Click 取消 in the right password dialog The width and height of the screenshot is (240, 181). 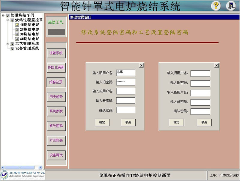pos(204,122)
